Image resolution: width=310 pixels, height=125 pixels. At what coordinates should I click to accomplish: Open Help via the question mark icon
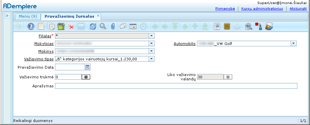[x=31, y=26]
